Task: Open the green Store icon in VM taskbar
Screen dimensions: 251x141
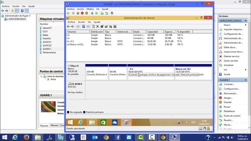Action: [x=104, y=123]
